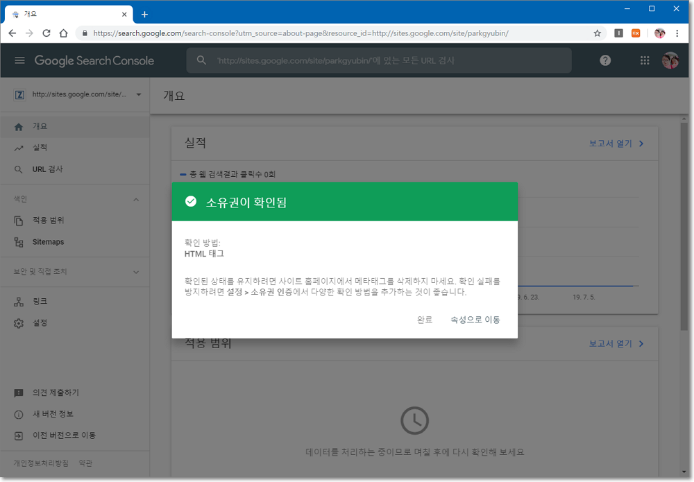Click 이전 버전으로 이동 in the sidebar

[x=75, y=435]
